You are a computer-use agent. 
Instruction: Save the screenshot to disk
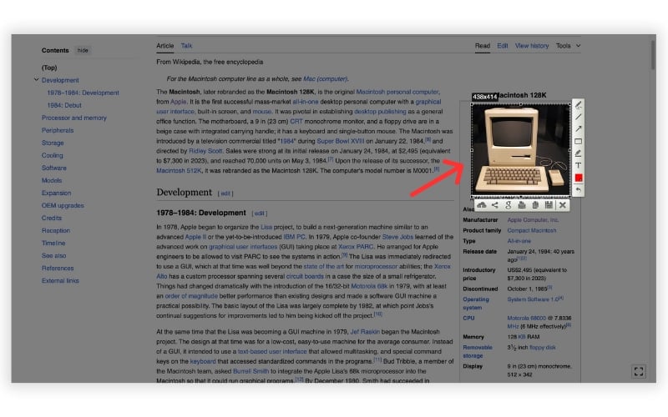549,205
